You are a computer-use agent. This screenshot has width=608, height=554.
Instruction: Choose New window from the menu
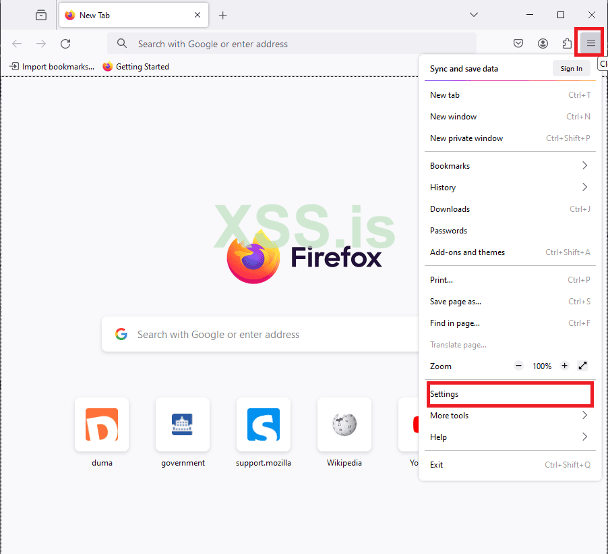point(510,117)
